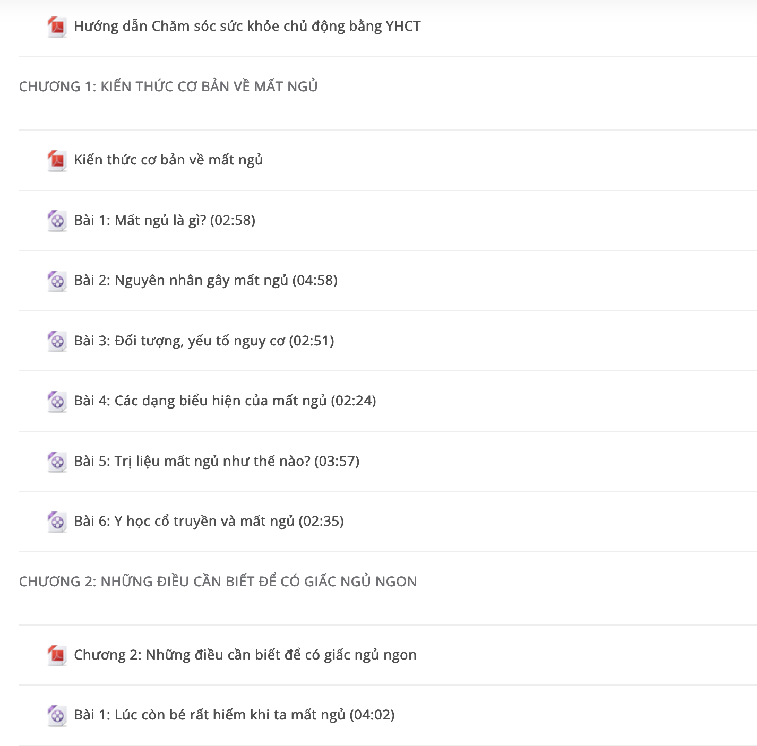Play Bài 5: Trị liệu mất ngủ như thế nào
Viewport: 757px width, 746px height.
tap(217, 461)
